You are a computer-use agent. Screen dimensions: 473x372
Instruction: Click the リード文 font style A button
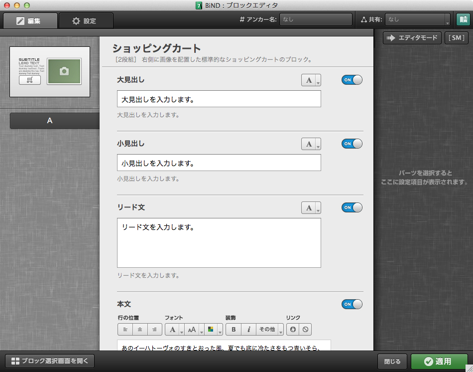[x=309, y=208]
